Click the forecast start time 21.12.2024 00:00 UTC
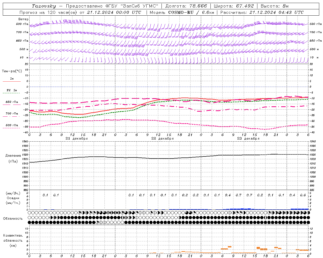 click(114, 12)
